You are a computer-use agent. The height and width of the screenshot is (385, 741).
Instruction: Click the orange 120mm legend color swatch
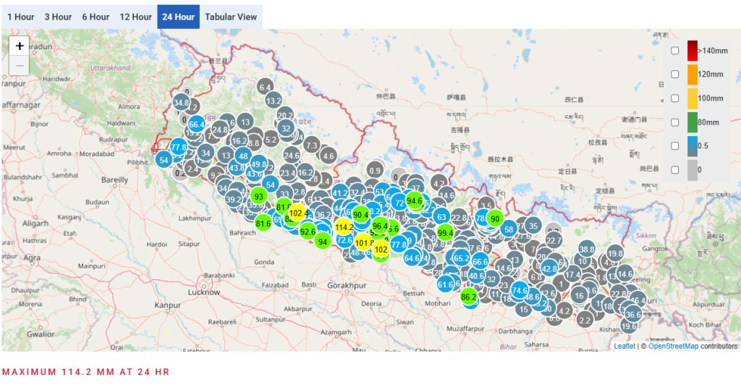693,75
